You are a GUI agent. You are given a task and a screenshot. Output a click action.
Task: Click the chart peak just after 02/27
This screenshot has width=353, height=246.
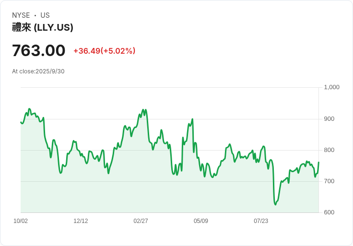tap(144, 109)
